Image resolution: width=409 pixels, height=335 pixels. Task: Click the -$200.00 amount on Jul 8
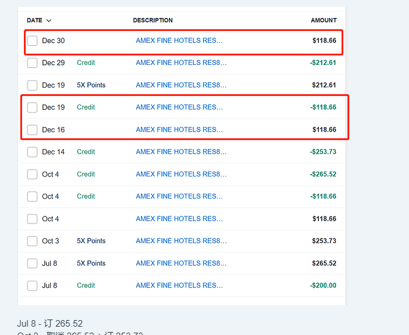point(323,286)
